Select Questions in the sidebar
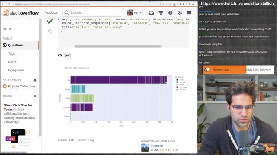 [19, 45]
